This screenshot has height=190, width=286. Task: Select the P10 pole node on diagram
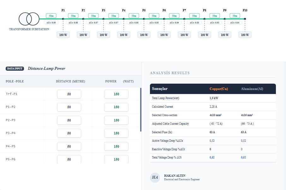(245, 19)
